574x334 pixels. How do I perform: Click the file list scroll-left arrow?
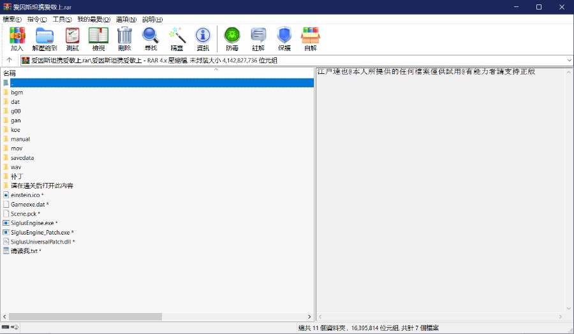click(x=4, y=316)
